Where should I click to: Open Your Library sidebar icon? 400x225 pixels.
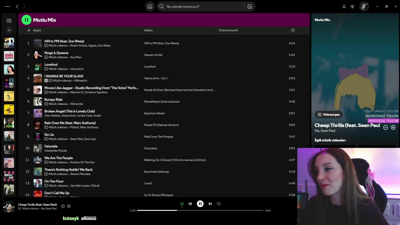pyautogui.click(x=9, y=21)
